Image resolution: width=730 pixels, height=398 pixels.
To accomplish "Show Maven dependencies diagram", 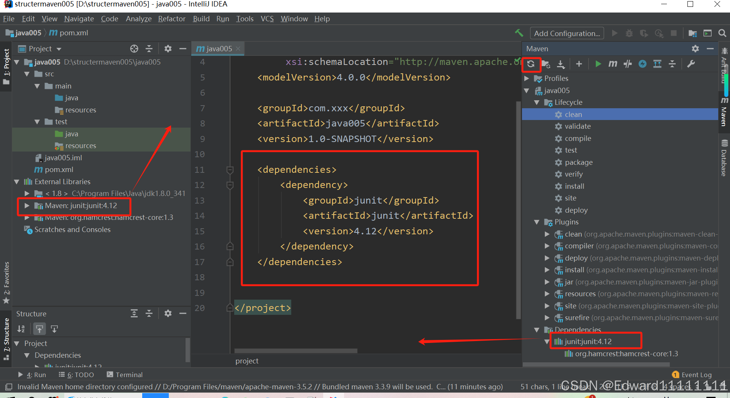I will pos(657,64).
